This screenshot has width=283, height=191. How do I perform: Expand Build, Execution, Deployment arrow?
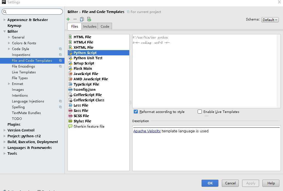[4, 142]
